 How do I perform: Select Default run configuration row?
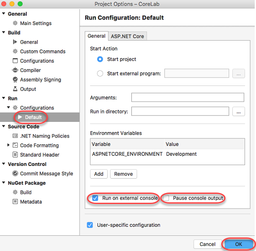click(40, 117)
